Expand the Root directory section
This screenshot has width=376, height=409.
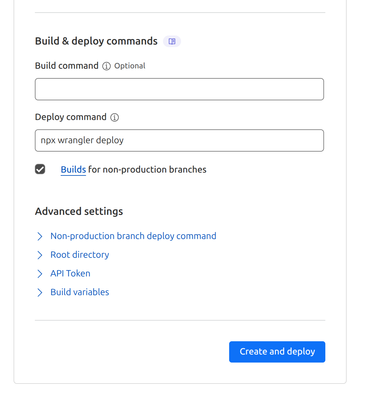[80, 255]
